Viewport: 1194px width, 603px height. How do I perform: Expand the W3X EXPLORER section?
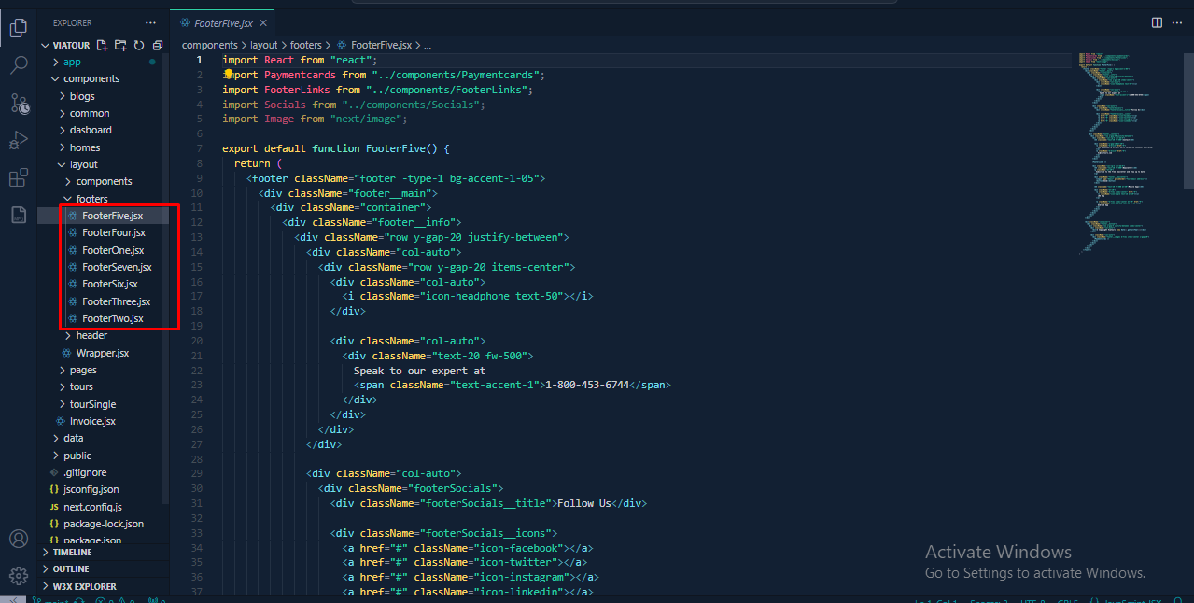[84, 586]
